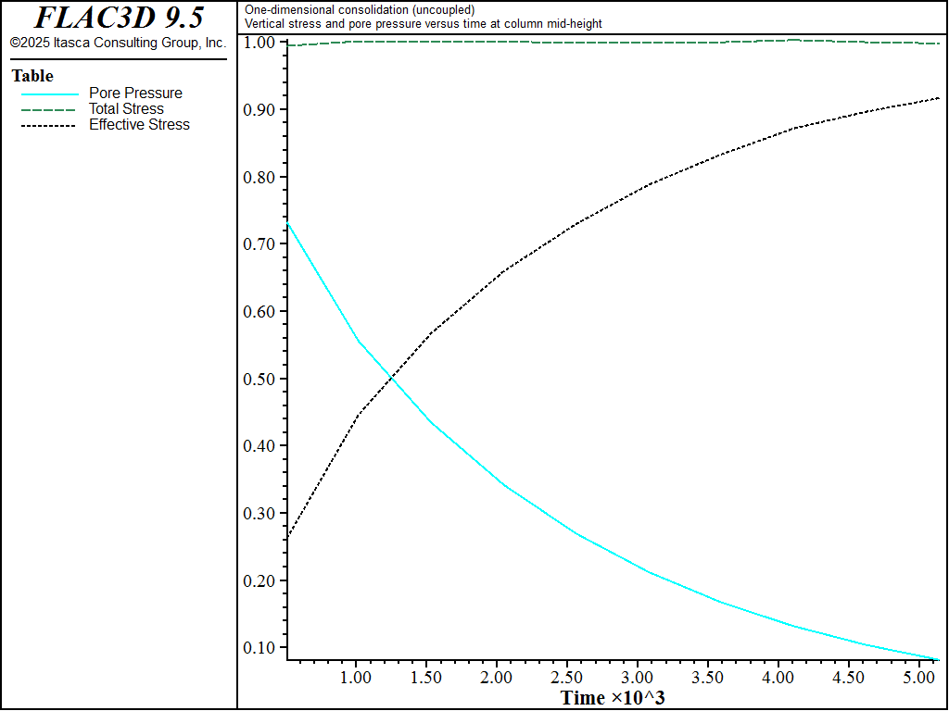Click the 2.50 x-axis tick label
The image size is (949, 711).
[x=566, y=678]
